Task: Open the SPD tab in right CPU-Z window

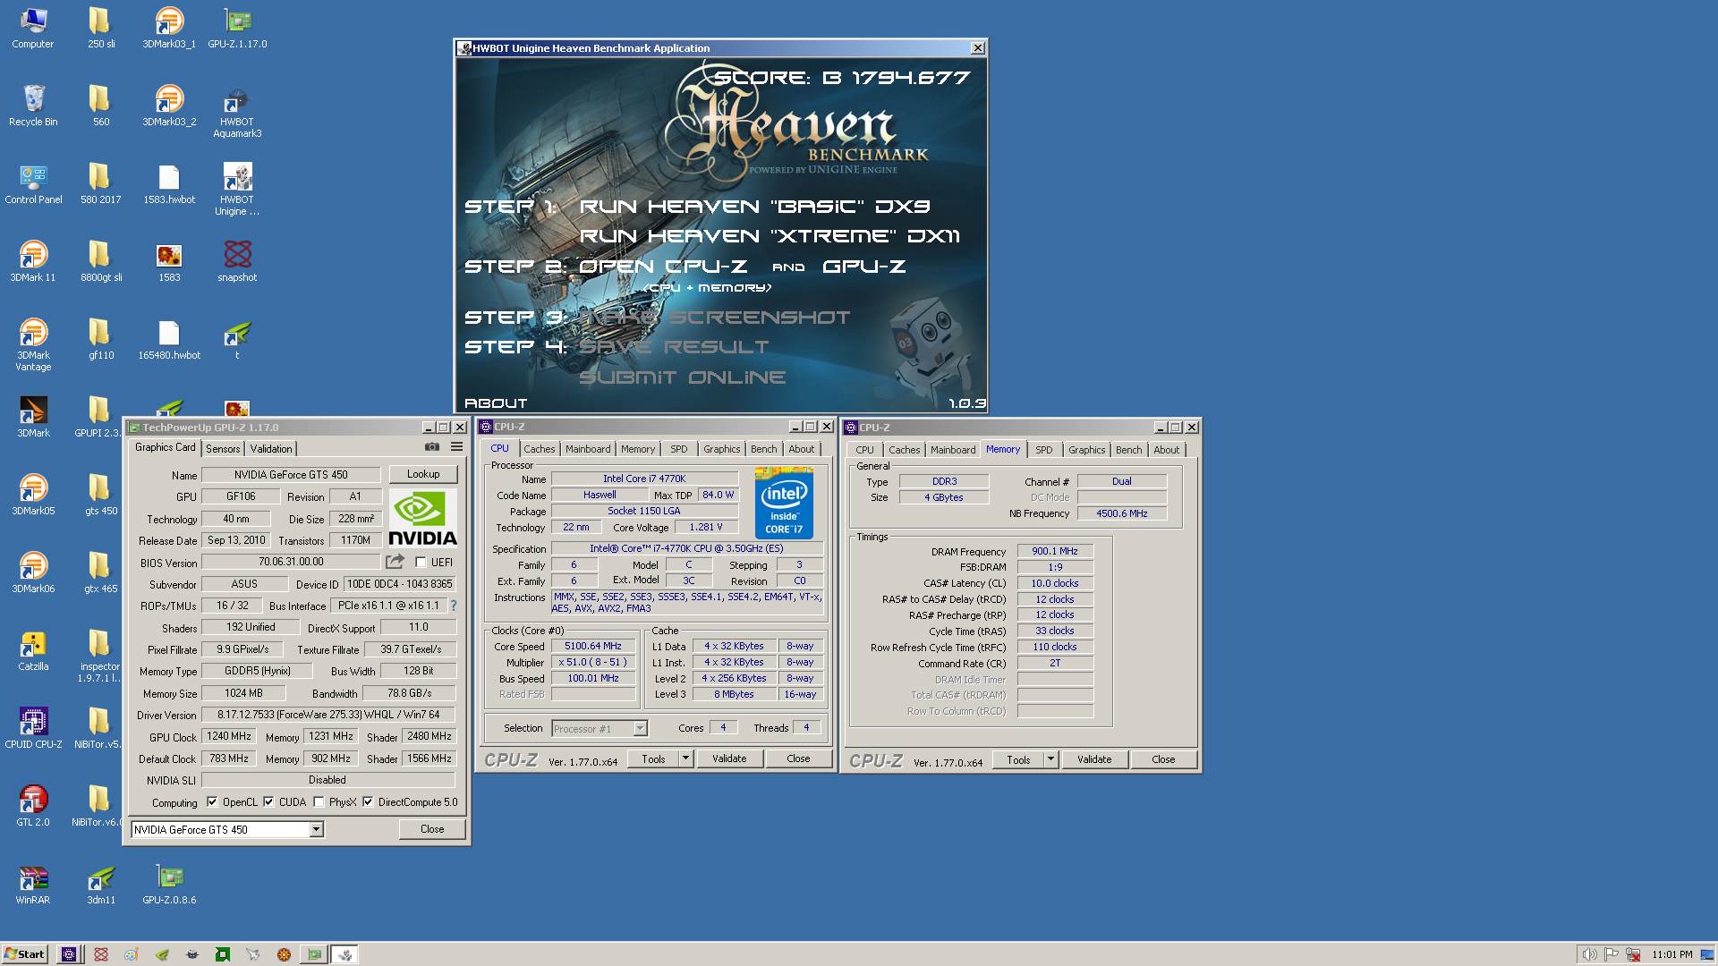Action: coord(1044,450)
